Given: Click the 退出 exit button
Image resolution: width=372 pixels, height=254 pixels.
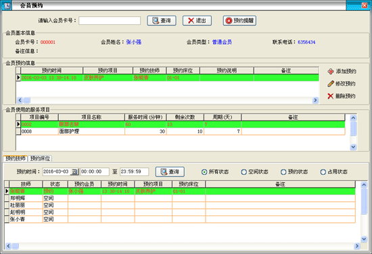Looking at the screenshot, I should (197, 21).
